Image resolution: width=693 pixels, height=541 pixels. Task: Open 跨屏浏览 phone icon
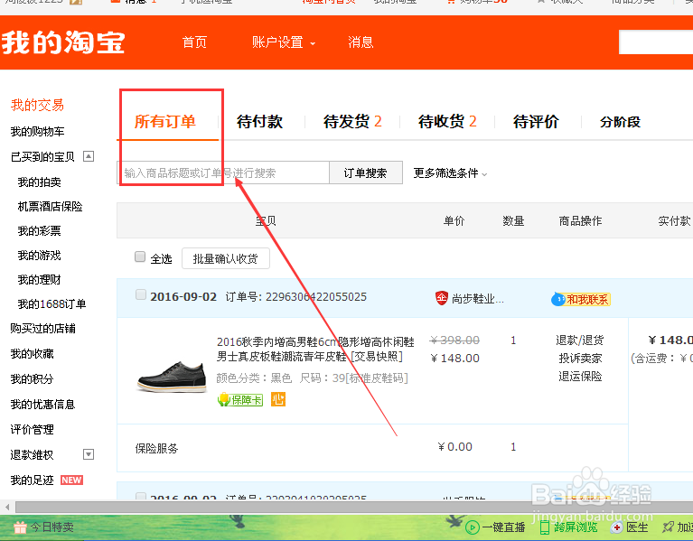[545, 527]
